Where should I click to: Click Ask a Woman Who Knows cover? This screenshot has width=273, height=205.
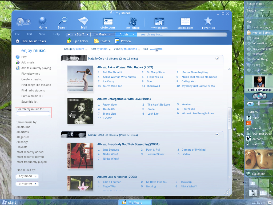(80, 79)
